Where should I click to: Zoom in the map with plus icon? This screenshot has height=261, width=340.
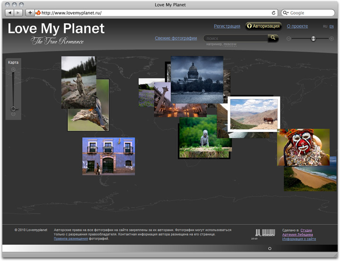coord(13,70)
